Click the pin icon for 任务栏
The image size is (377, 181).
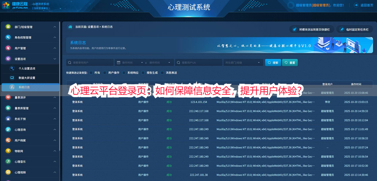pyautogui.click(x=341, y=29)
